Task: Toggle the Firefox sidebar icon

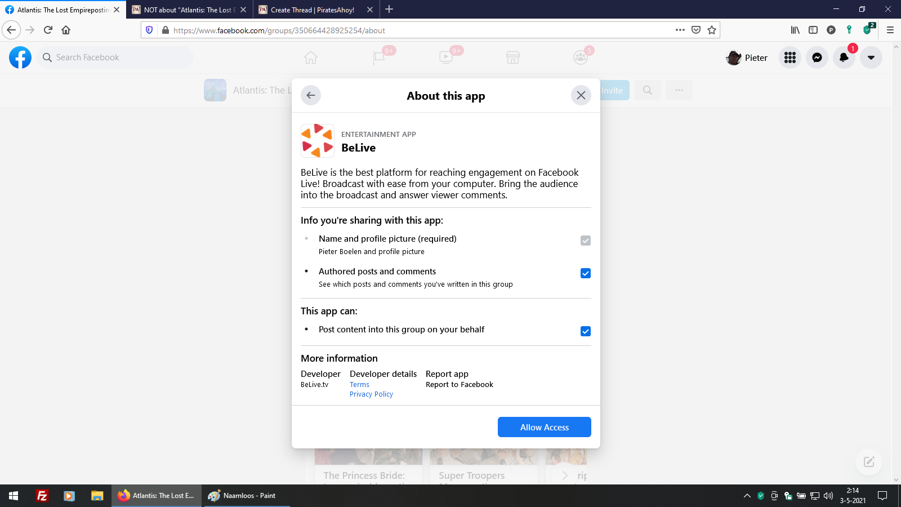Action: pos(813,30)
